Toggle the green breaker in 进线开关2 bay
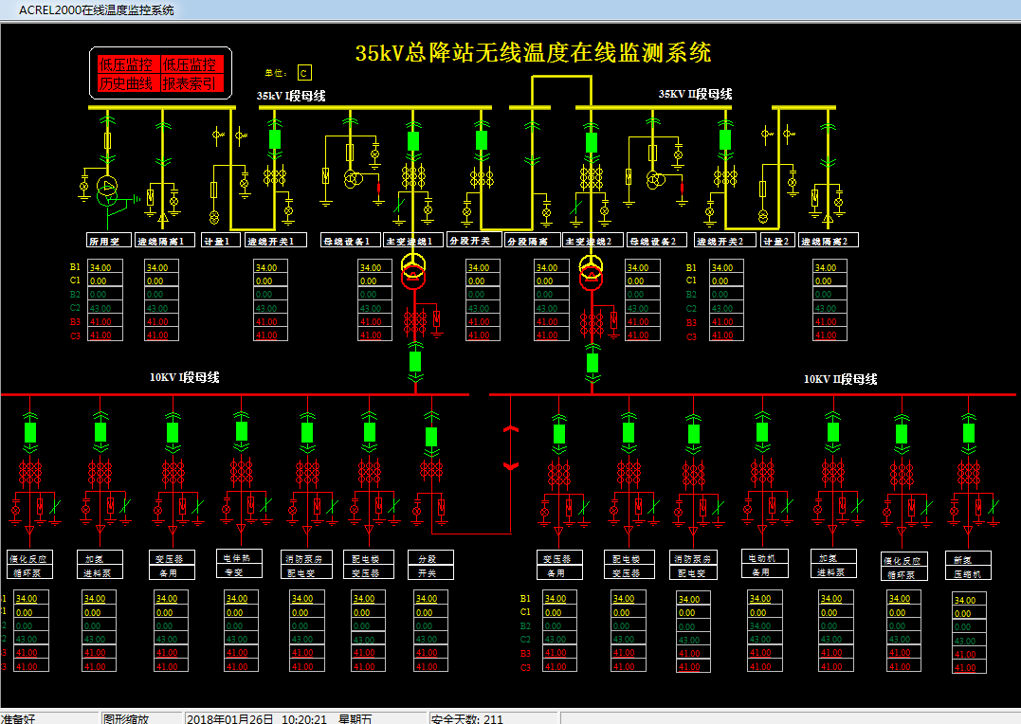Screen dimensions: 1021x724 (x=725, y=139)
